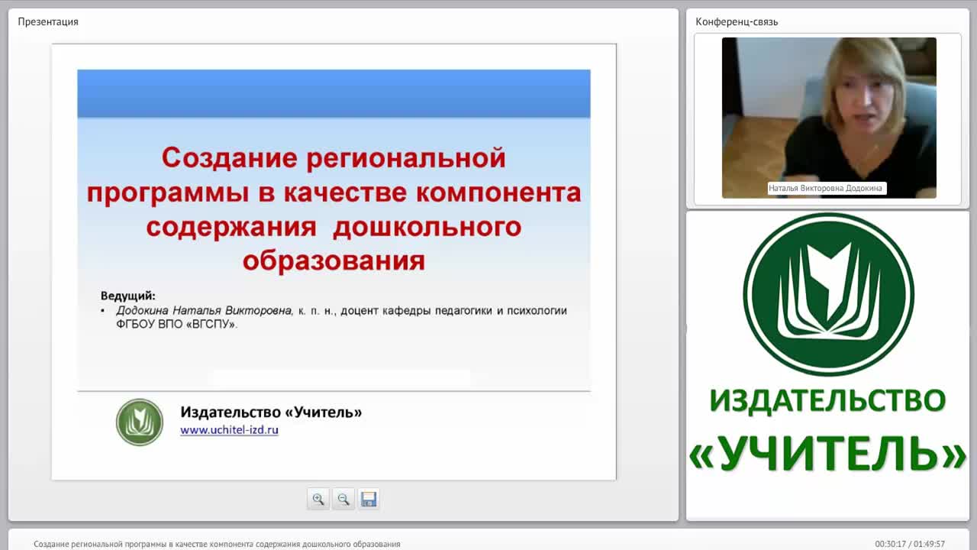The width and height of the screenshot is (977, 550).
Task: Select the Конференц-связь panel title
Action: pos(737,21)
